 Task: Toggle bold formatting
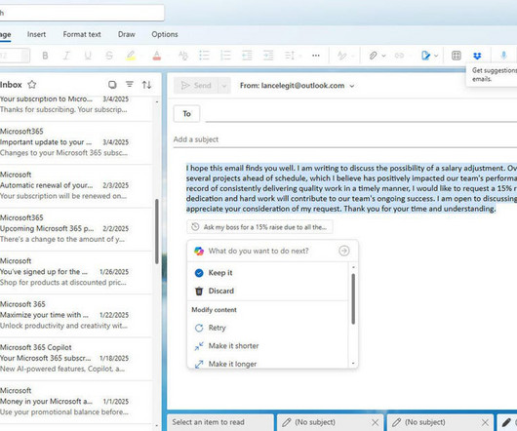click(45, 56)
